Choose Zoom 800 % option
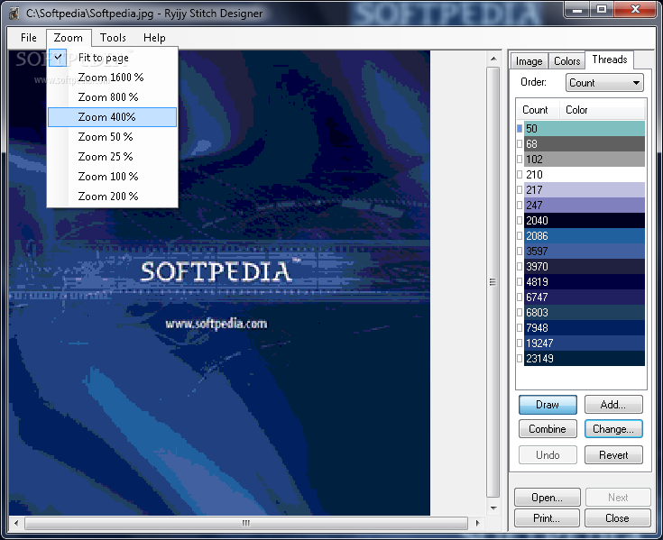 (x=112, y=97)
